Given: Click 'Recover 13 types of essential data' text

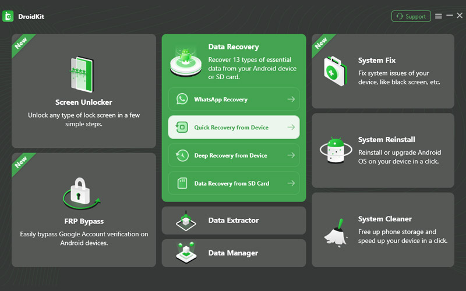Looking at the screenshot, I should pyautogui.click(x=252, y=68).
